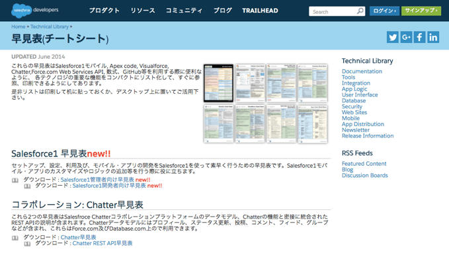Click the Twitter share icon

point(392,37)
